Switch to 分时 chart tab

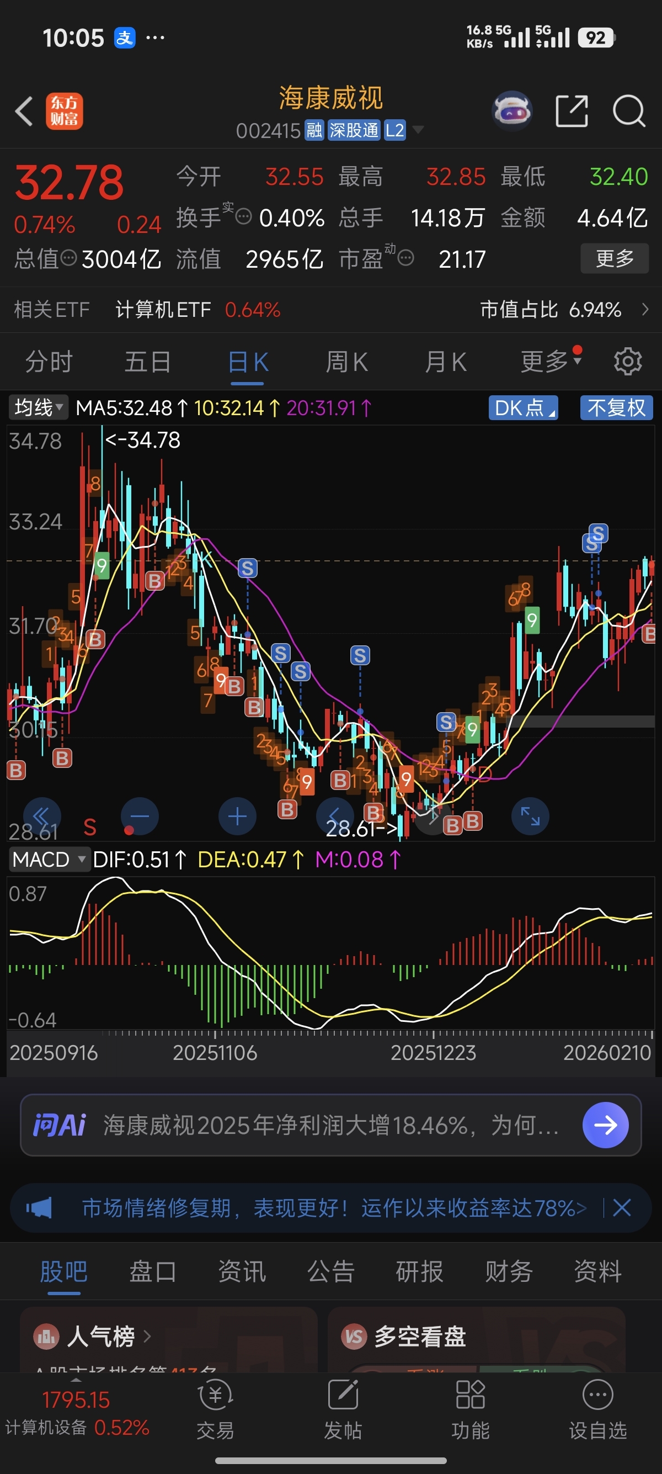point(49,362)
